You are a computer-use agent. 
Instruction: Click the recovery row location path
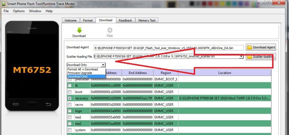(x=225, y=98)
